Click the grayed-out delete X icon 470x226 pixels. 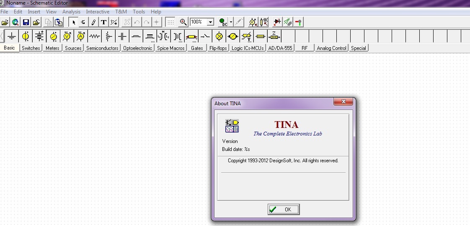(127, 22)
